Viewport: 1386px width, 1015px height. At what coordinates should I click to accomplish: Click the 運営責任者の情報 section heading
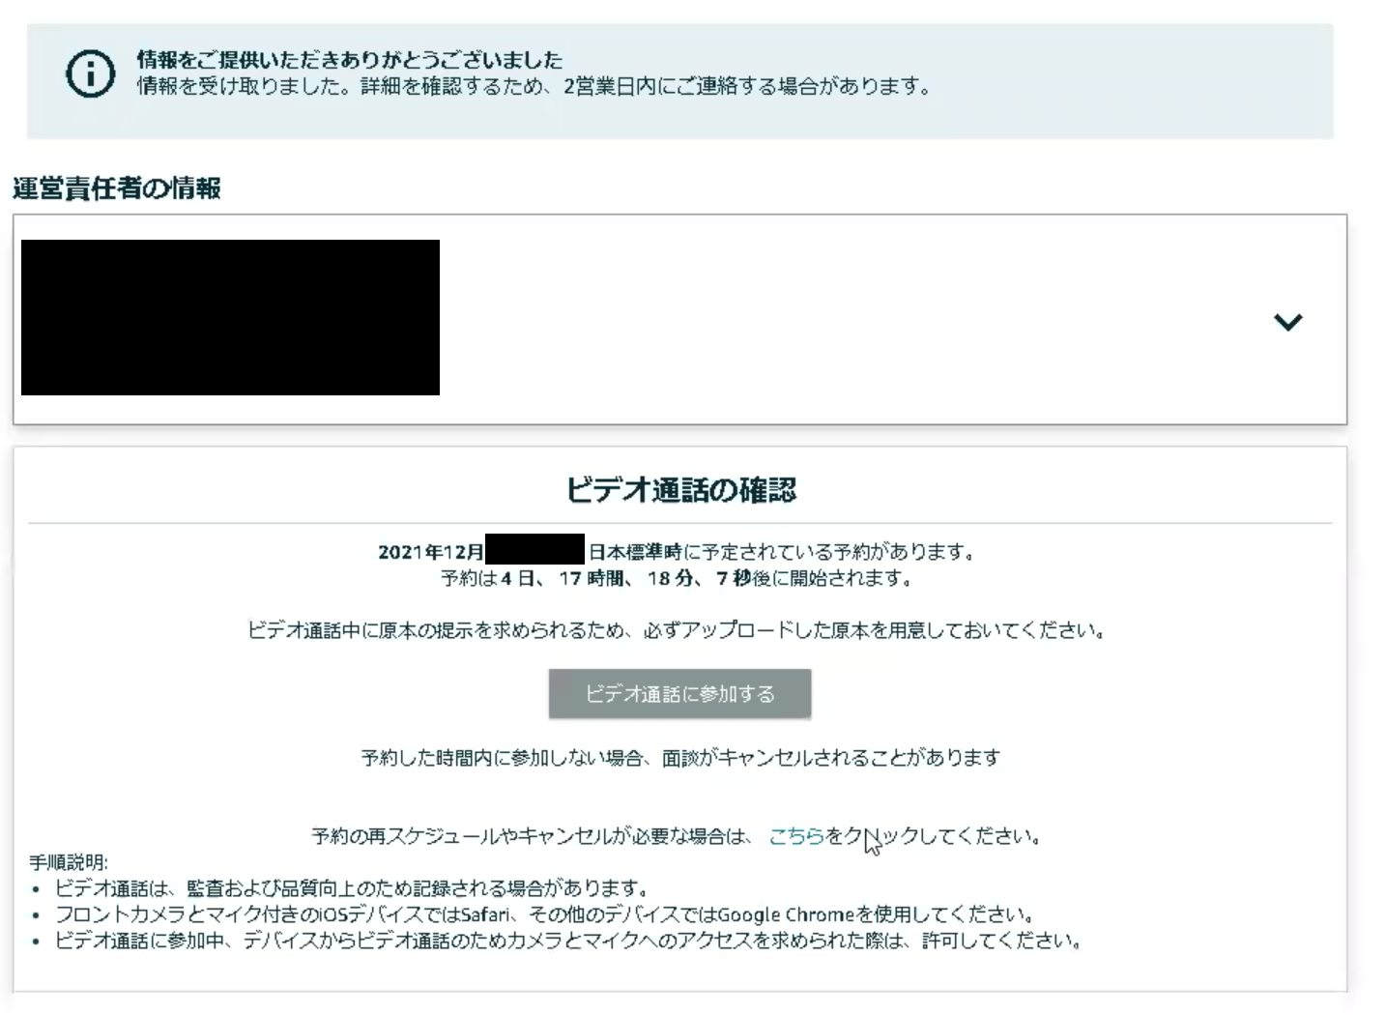click(x=117, y=188)
